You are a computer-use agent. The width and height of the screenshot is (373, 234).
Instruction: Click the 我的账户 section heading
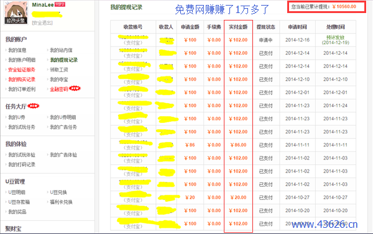[16, 39]
